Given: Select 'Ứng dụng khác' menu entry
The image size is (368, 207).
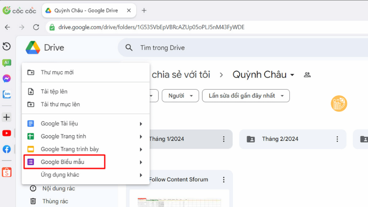Looking at the screenshot, I should pos(86,175).
